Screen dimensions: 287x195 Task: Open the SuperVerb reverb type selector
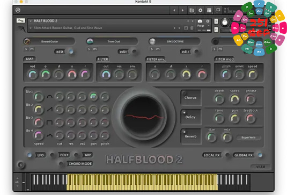coord(248,138)
